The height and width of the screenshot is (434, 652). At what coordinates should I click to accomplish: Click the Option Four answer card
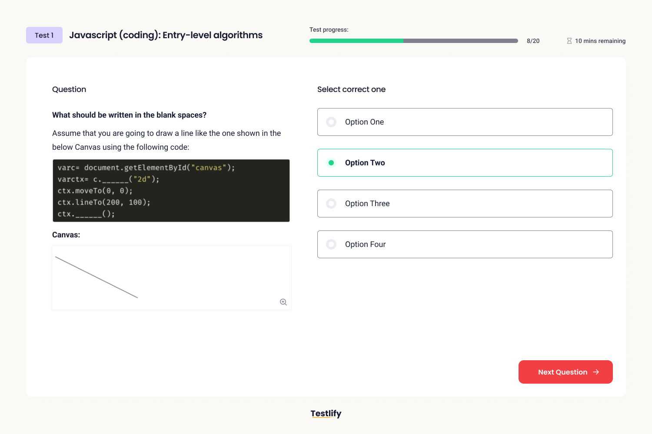(465, 244)
